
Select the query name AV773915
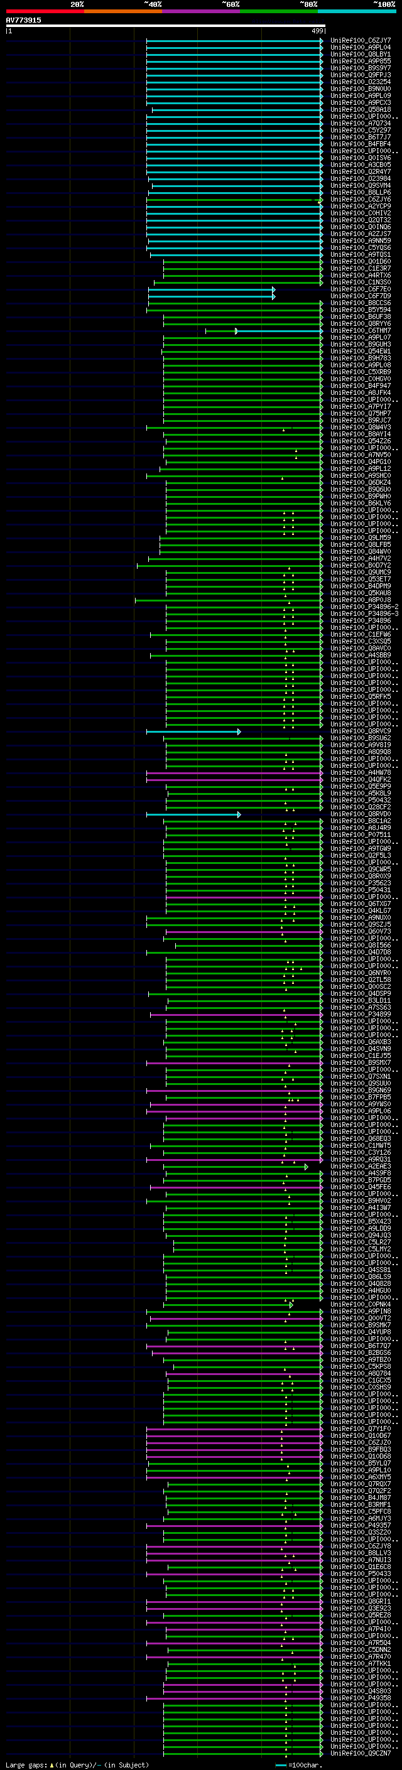pyautogui.click(x=23, y=20)
